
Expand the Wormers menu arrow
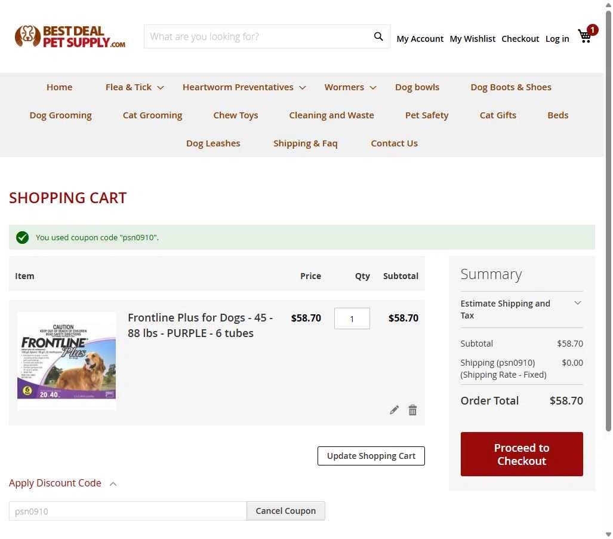coord(373,88)
